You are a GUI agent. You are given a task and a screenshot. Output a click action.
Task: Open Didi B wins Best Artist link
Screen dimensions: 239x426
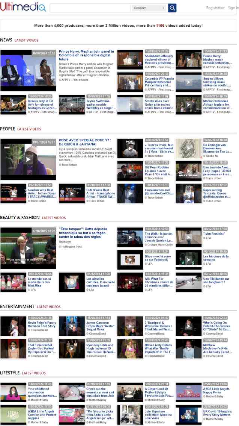tap(101, 193)
